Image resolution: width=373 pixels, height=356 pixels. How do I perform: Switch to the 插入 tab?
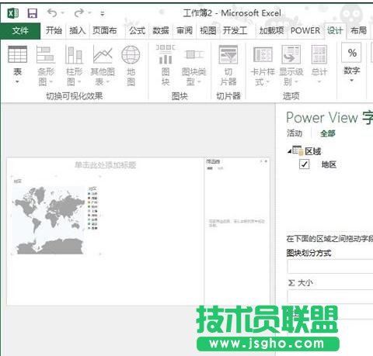click(x=77, y=31)
